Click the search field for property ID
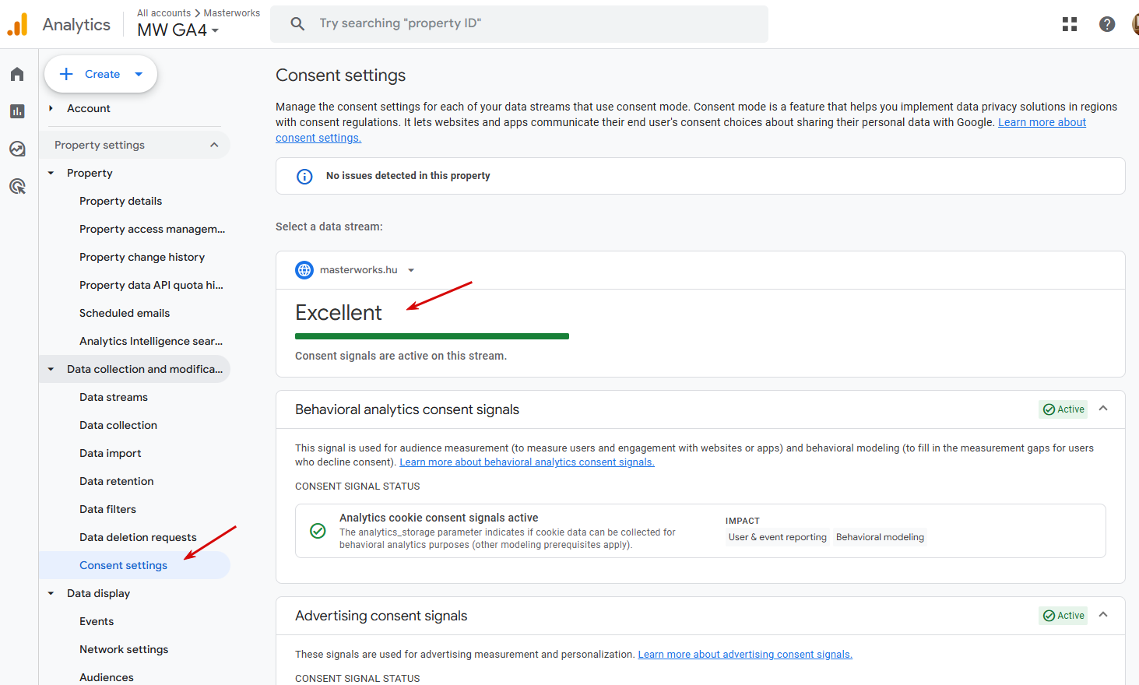Image resolution: width=1139 pixels, height=685 pixels. [519, 23]
